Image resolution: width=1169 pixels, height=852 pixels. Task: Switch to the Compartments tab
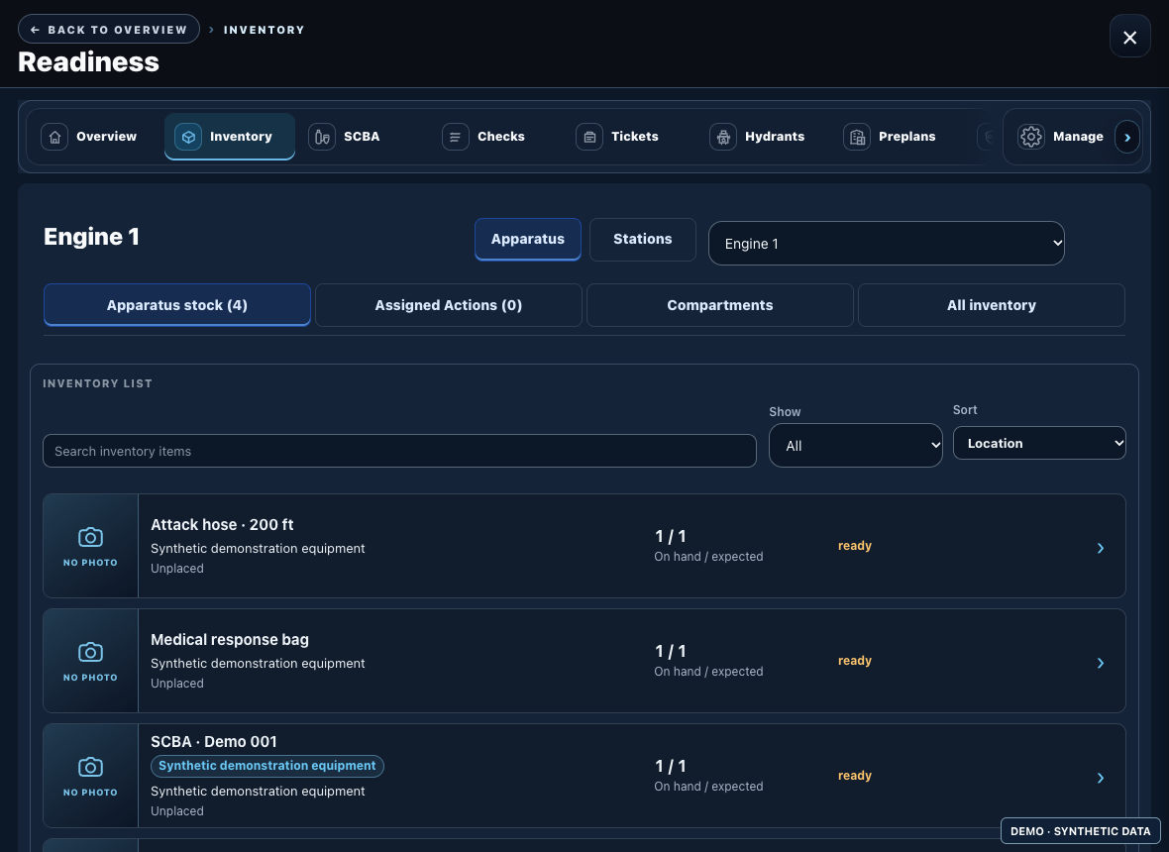pyautogui.click(x=719, y=305)
